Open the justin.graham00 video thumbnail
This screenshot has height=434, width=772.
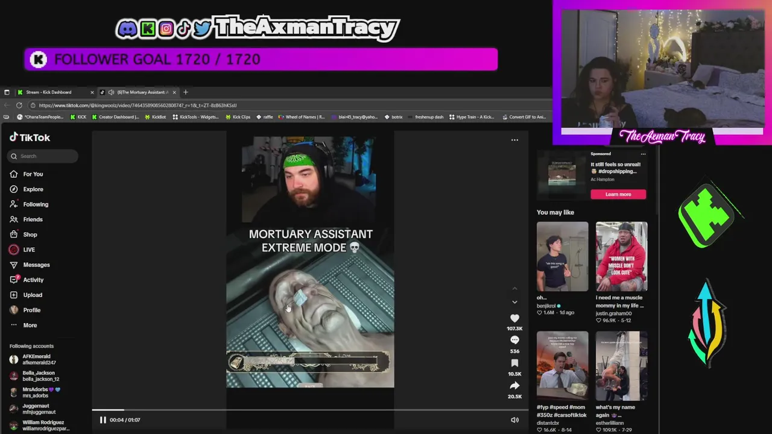(x=621, y=256)
